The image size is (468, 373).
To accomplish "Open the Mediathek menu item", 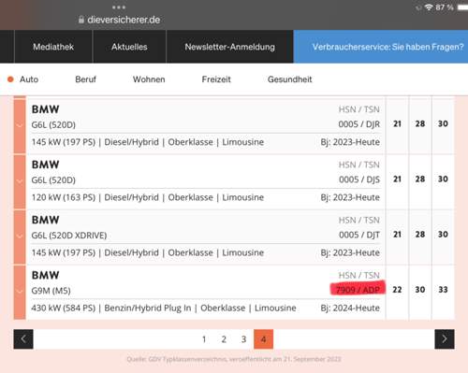I will pyautogui.click(x=53, y=47).
